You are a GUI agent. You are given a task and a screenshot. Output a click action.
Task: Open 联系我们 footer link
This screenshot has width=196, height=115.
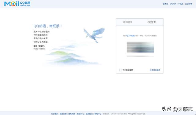(89, 114)
